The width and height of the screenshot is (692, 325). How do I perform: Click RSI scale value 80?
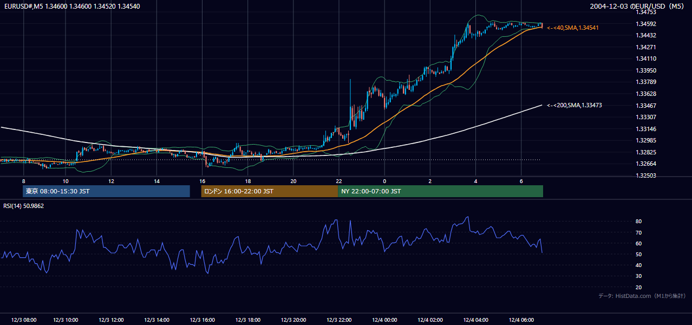639,222
